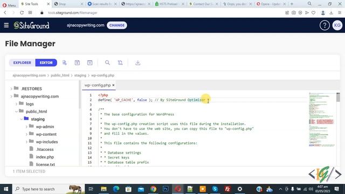345x194 pixels.
Task: Open the Opera Menu button
Action: (x=9, y=5)
